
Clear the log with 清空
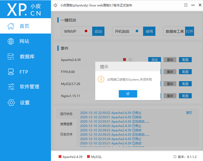coord(189,113)
